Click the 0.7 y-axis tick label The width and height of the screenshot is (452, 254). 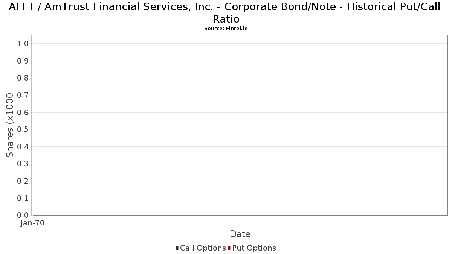pyautogui.click(x=23, y=95)
